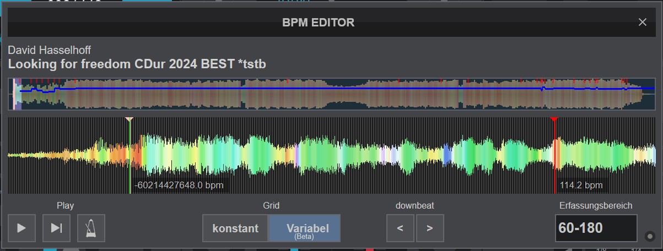Image resolution: width=663 pixels, height=251 pixels.
Task: Click the BPM EDITOR title bar
Action: 318,23
